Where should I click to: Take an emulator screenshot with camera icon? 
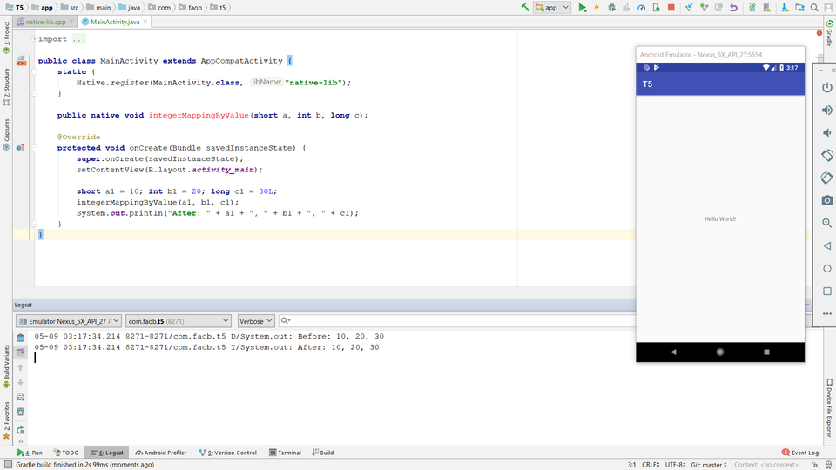827,200
